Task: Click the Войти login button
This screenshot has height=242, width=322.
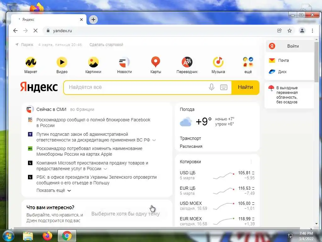Action: click(290, 46)
